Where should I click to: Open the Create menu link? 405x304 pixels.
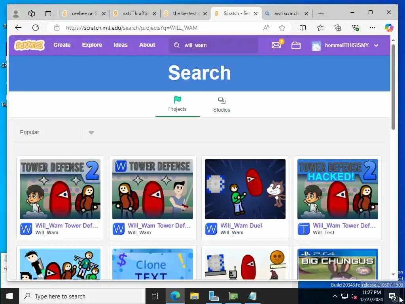(62, 45)
